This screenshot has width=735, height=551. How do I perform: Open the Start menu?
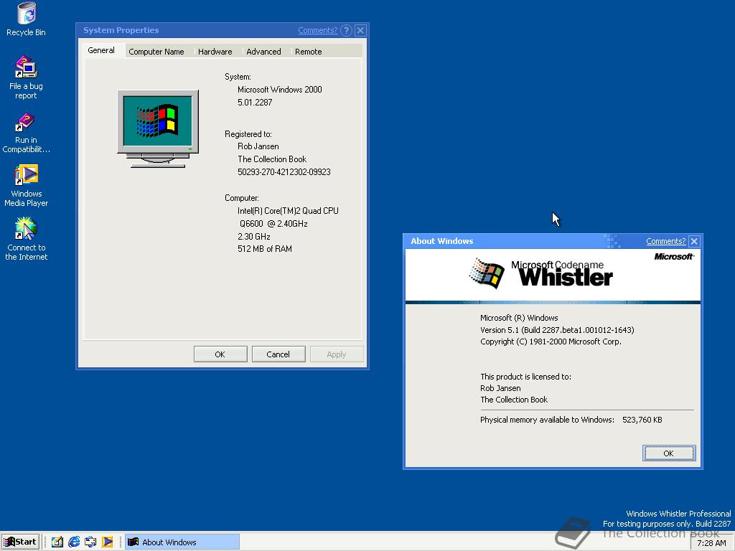tap(20, 542)
